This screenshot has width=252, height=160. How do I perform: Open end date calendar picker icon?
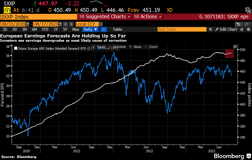[60, 24]
